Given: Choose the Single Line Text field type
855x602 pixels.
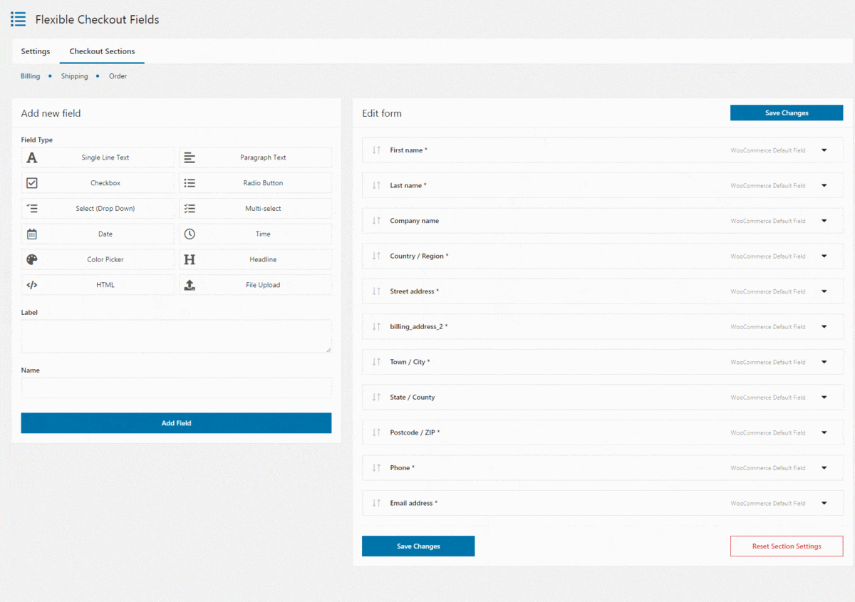Looking at the screenshot, I should (x=98, y=157).
